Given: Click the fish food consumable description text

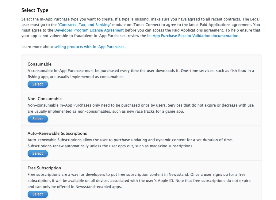Looking at the screenshot, I should (141, 74).
